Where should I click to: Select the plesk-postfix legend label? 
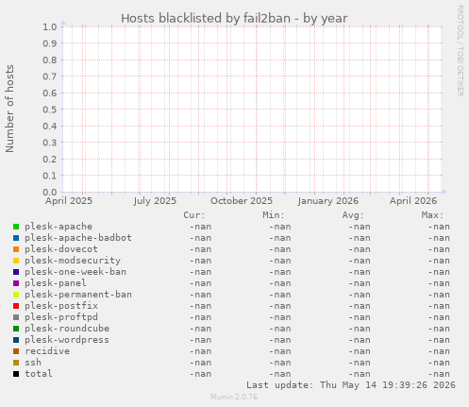coord(61,306)
